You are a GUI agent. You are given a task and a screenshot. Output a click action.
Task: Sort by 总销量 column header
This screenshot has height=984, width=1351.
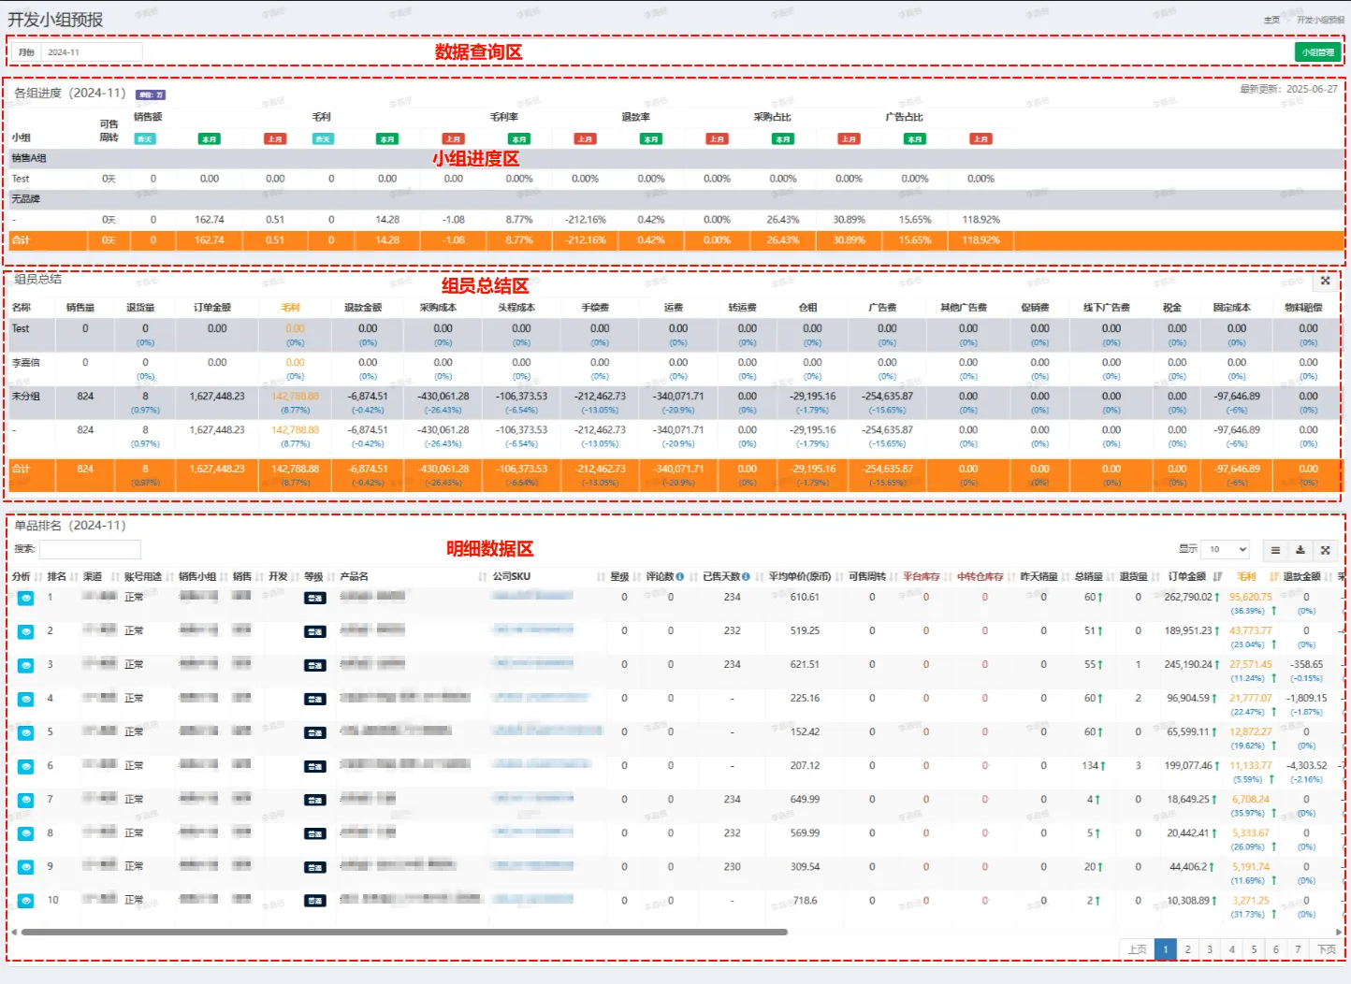click(x=1088, y=577)
